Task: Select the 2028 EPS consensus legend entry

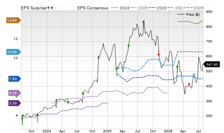Action: 195,8
